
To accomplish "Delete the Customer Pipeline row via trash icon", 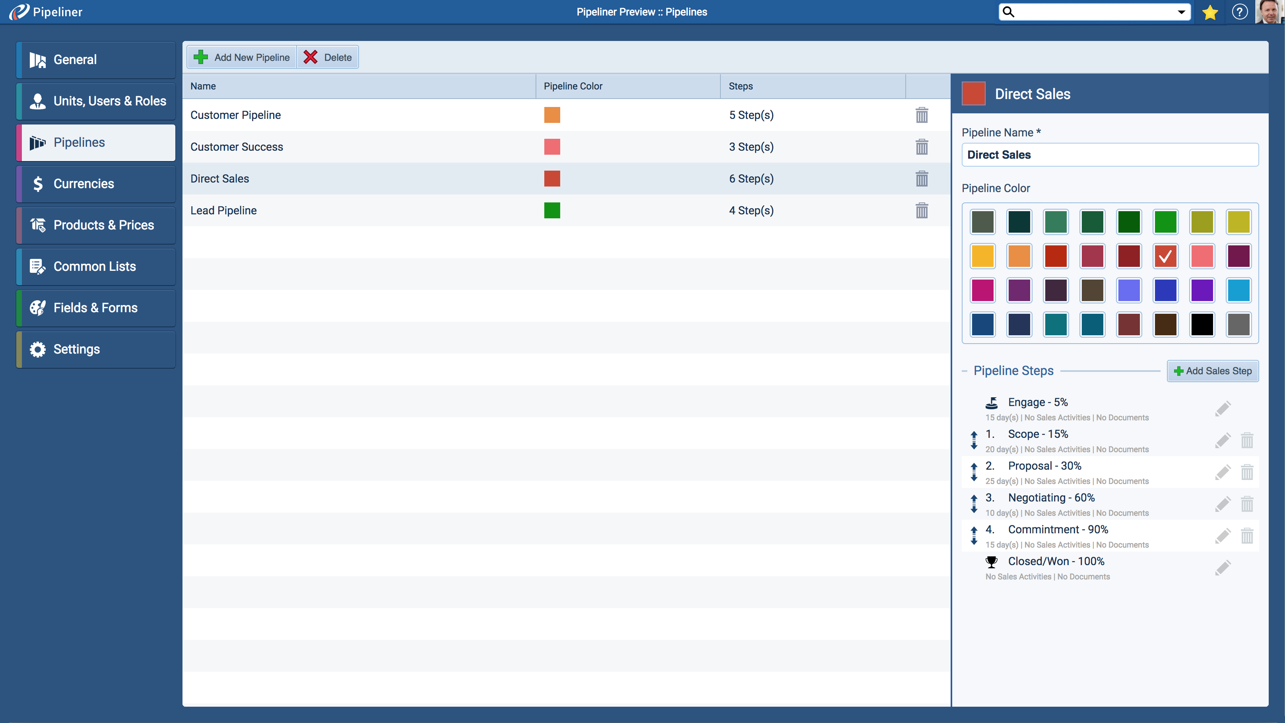I will tap(921, 115).
